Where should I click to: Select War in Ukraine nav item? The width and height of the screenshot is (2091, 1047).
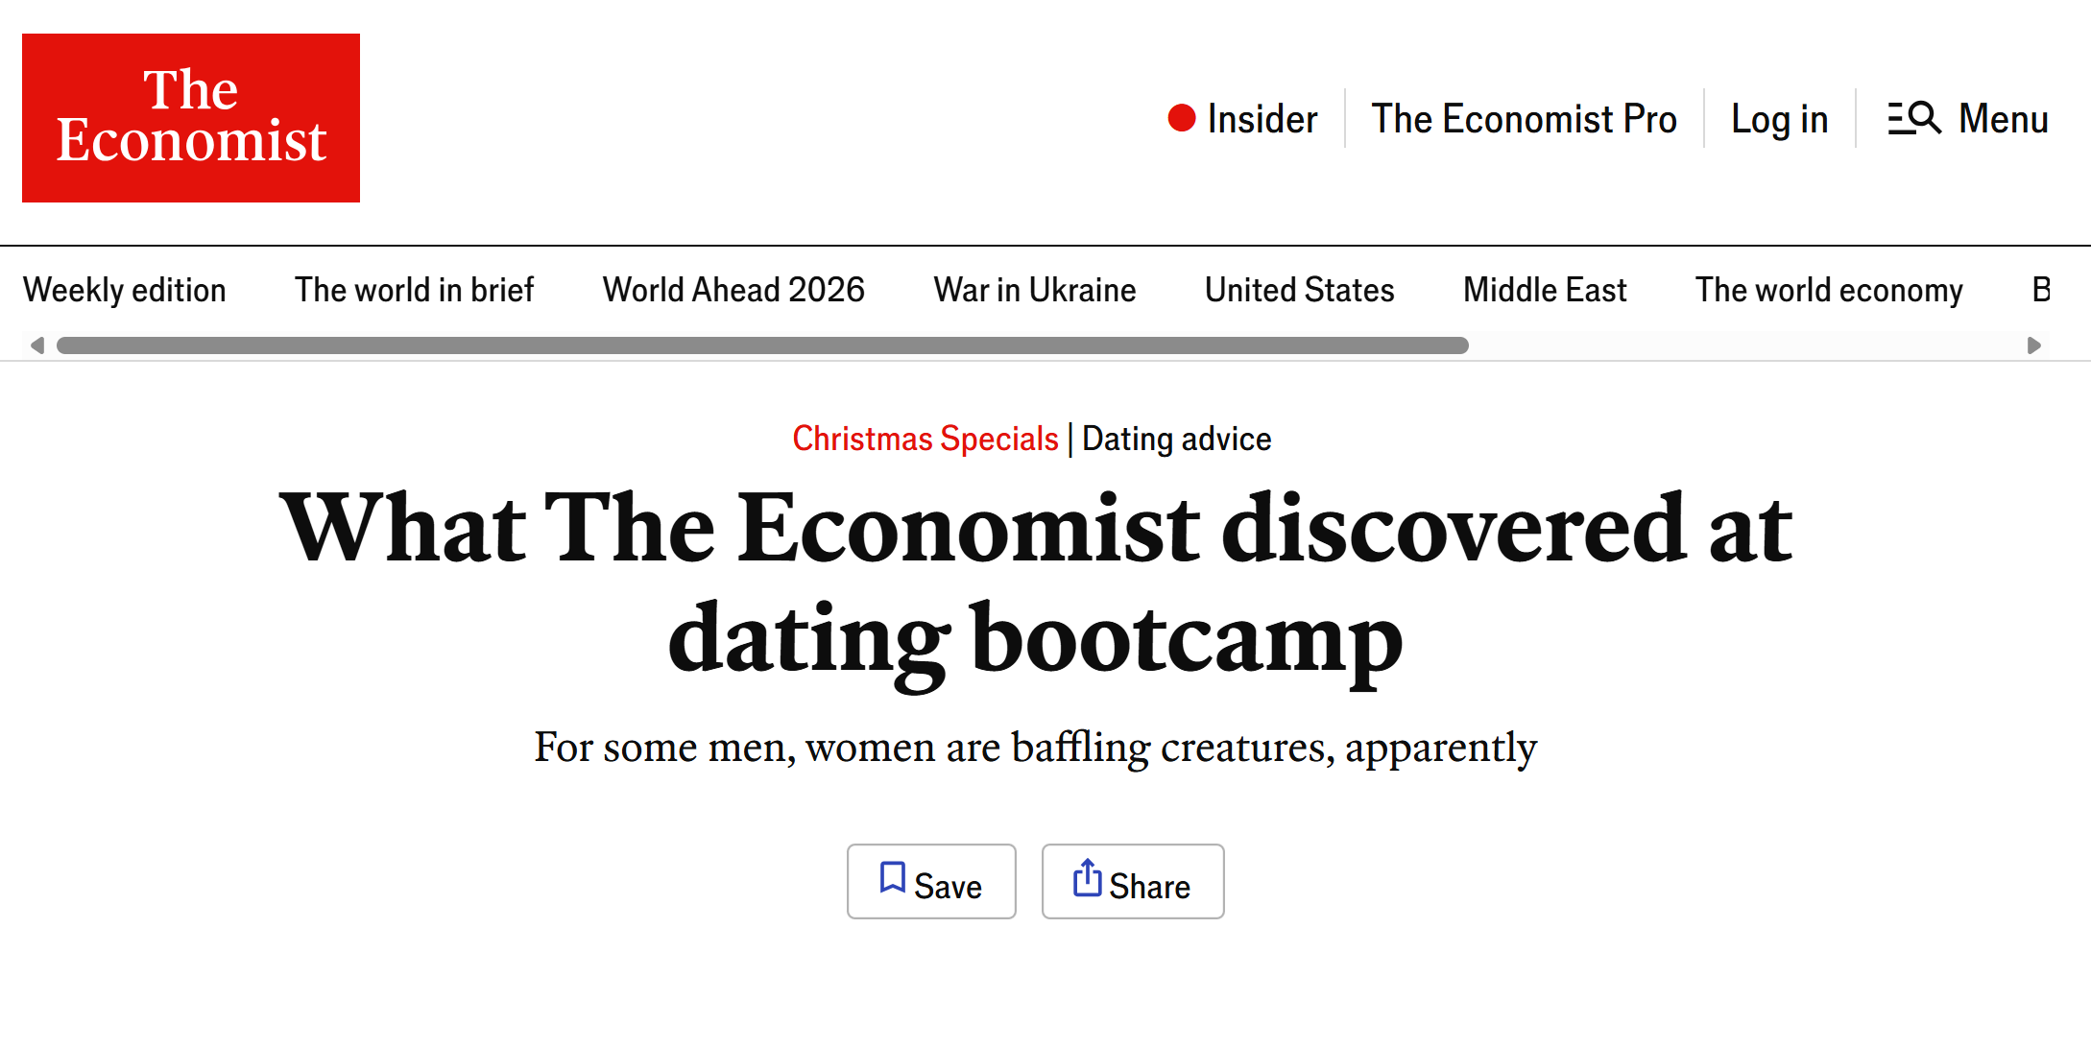click(x=1035, y=290)
